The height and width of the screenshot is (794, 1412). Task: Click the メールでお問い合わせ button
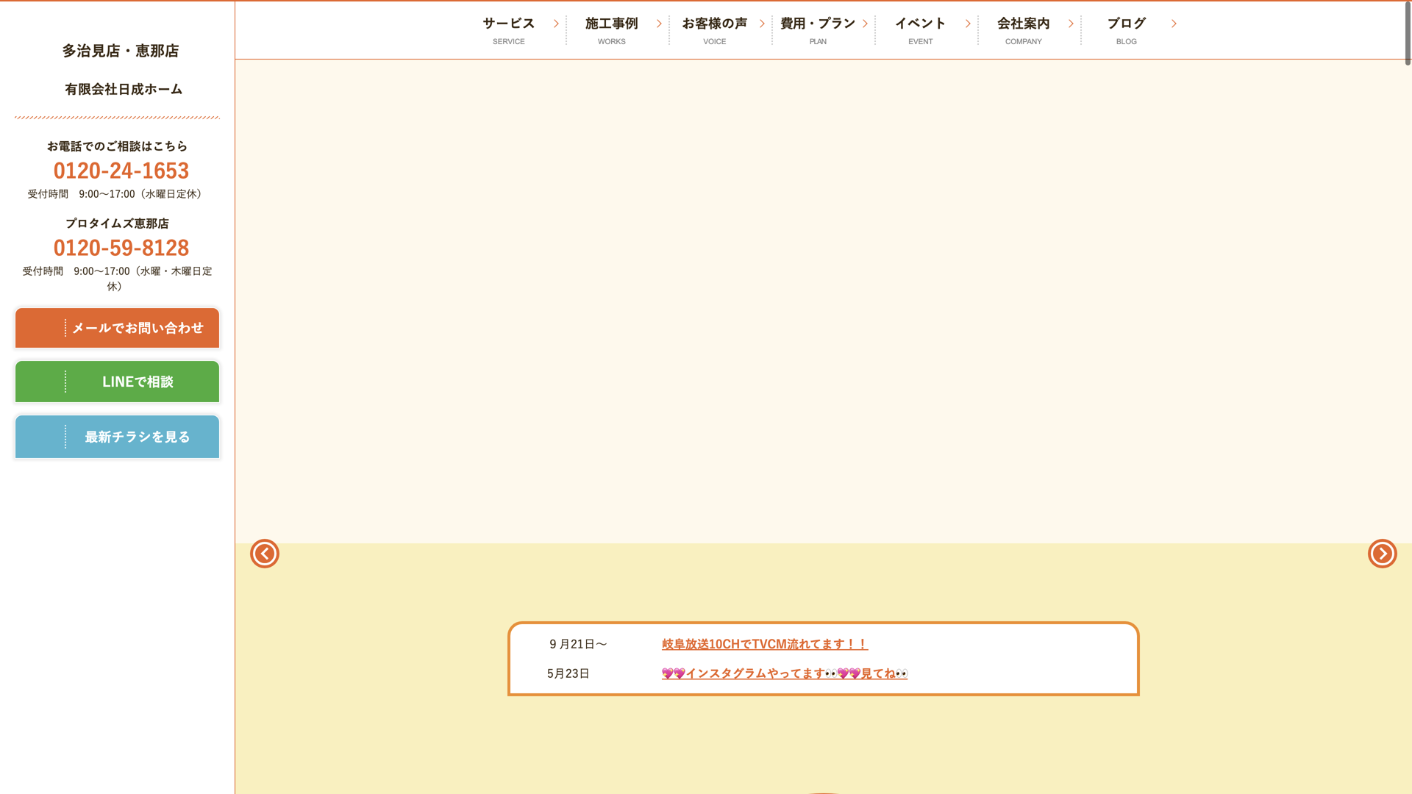click(x=117, y=328)
